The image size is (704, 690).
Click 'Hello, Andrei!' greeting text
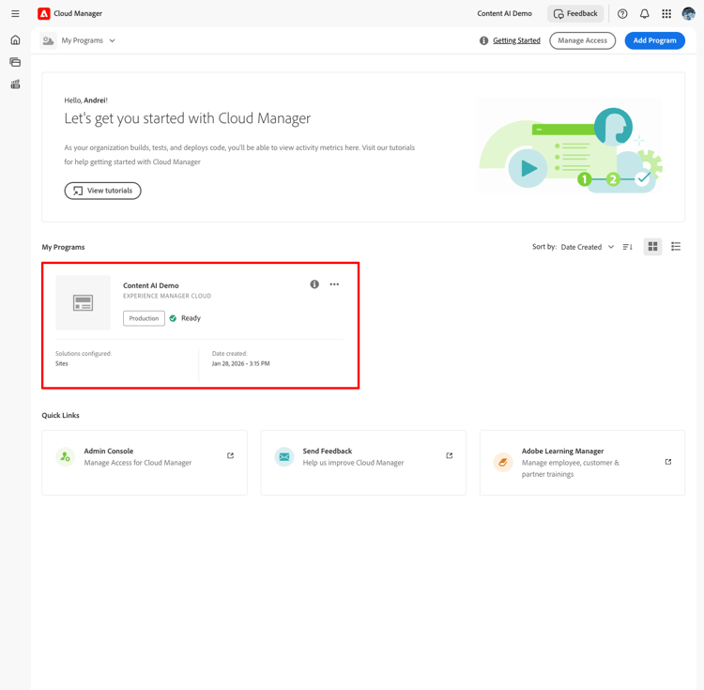85,100
